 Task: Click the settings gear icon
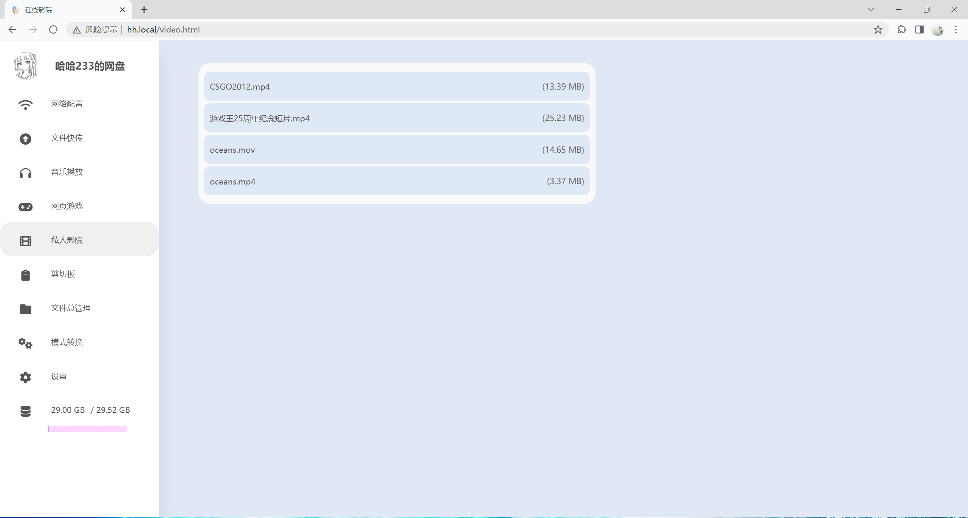[x=25, y=377]
